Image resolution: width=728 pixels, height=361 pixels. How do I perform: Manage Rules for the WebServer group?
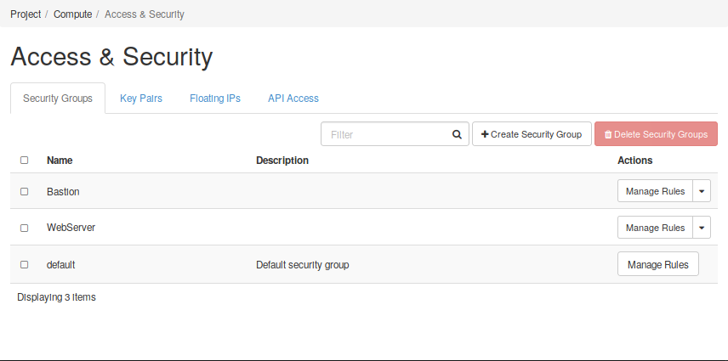(x=655, y=228)
